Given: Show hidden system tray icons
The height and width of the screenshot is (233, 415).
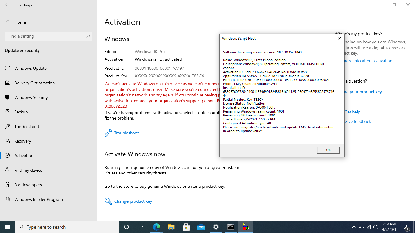Looking at the screenshot, I should [x=354, y=227].
